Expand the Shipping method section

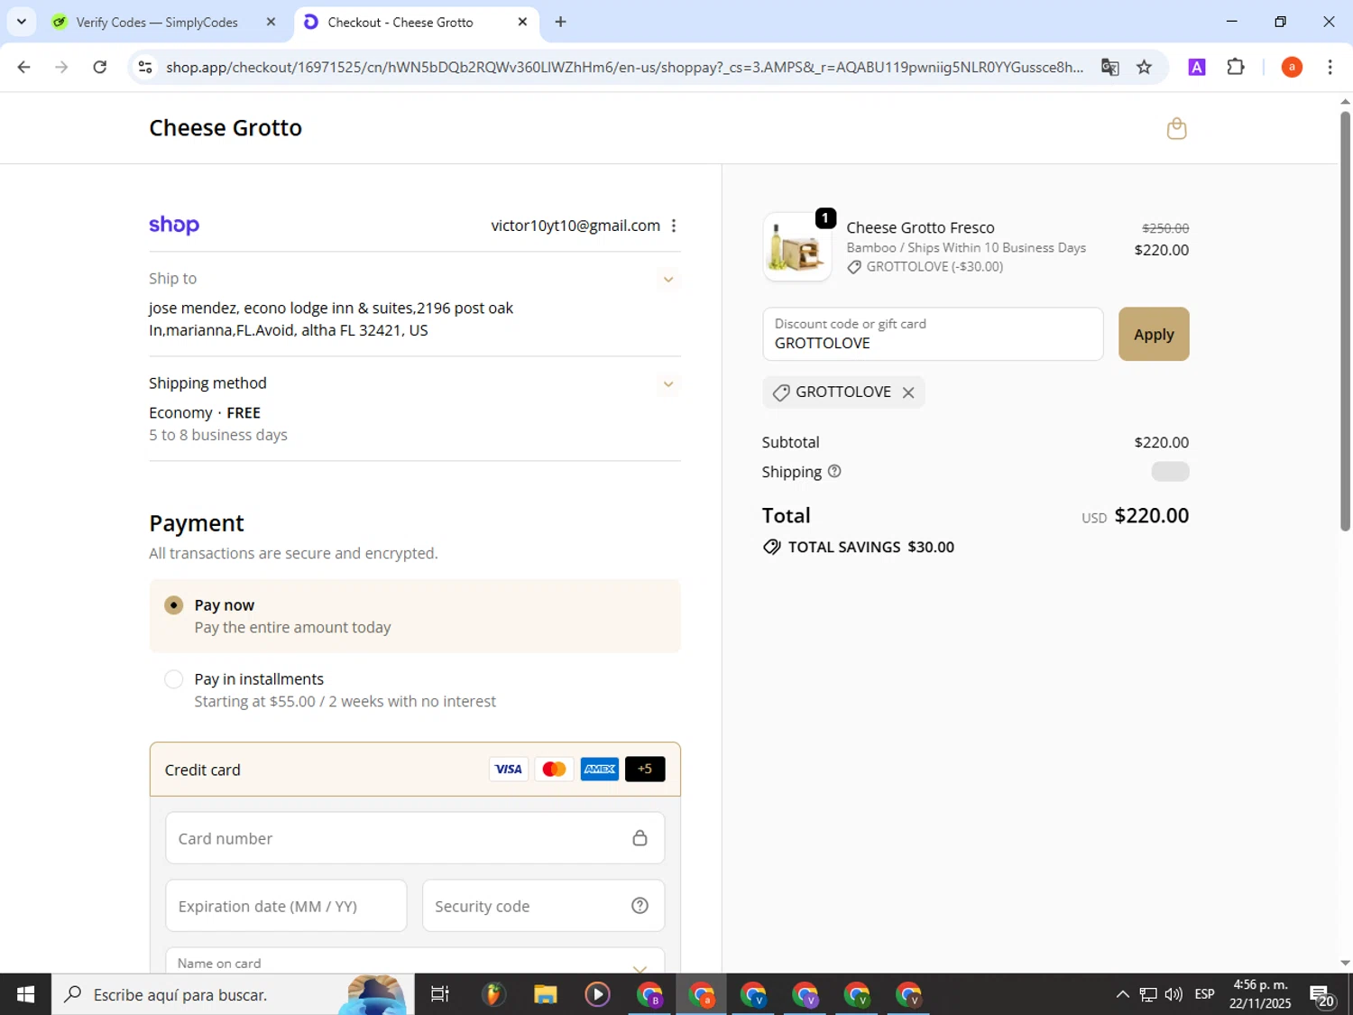pos(668,383)
